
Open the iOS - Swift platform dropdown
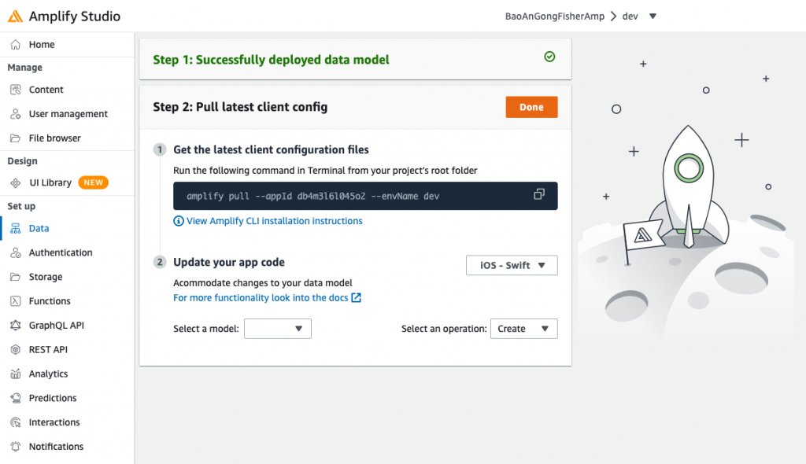[x=512, y=265]
